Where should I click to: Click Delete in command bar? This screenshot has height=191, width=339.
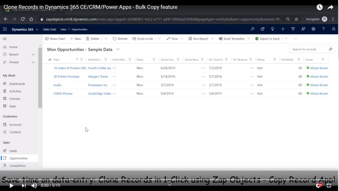pos(92,39)
